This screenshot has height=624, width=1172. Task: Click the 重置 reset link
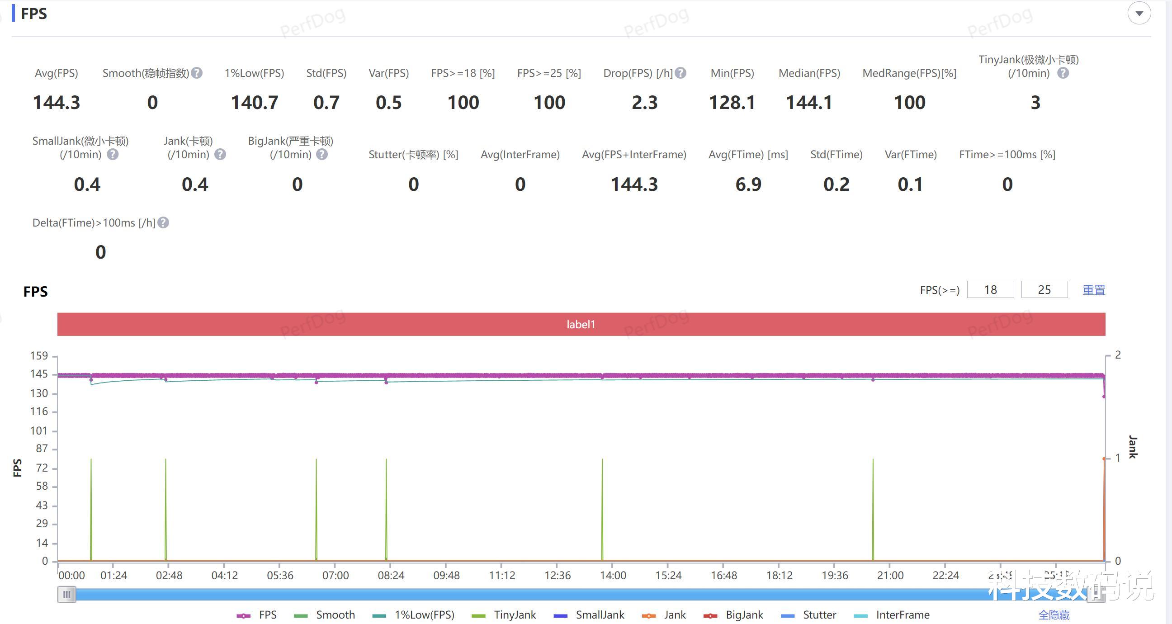pyautogui.click(x=1093, y=290)
